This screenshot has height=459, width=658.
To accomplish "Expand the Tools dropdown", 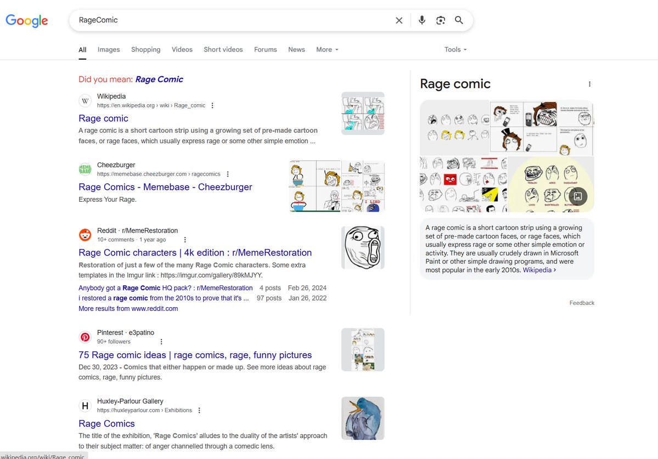I will point(455,49).
